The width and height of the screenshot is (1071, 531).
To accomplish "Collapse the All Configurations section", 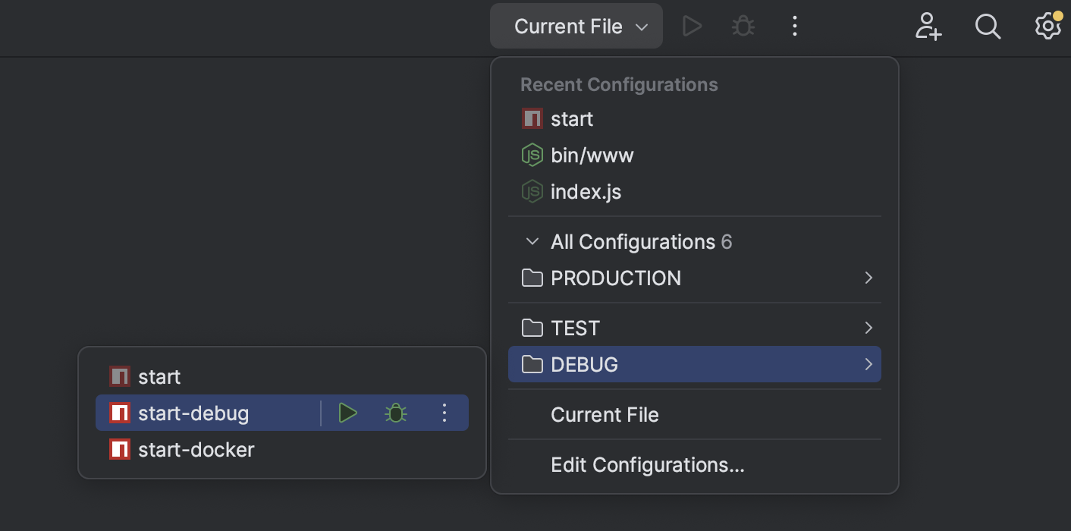I will [531, 241].
